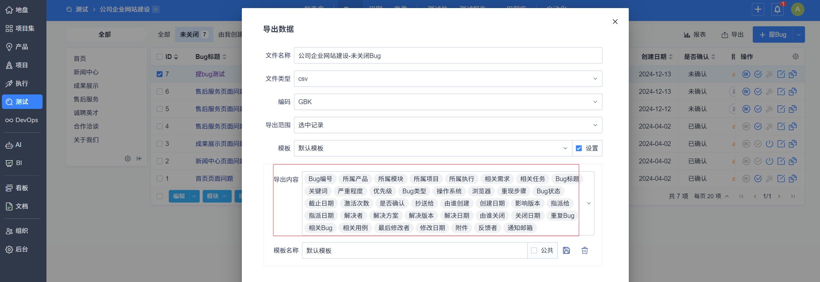
Task: Click the plus quick-create icon in top bar
Action: pyautogui.click(x=758, y=9)
